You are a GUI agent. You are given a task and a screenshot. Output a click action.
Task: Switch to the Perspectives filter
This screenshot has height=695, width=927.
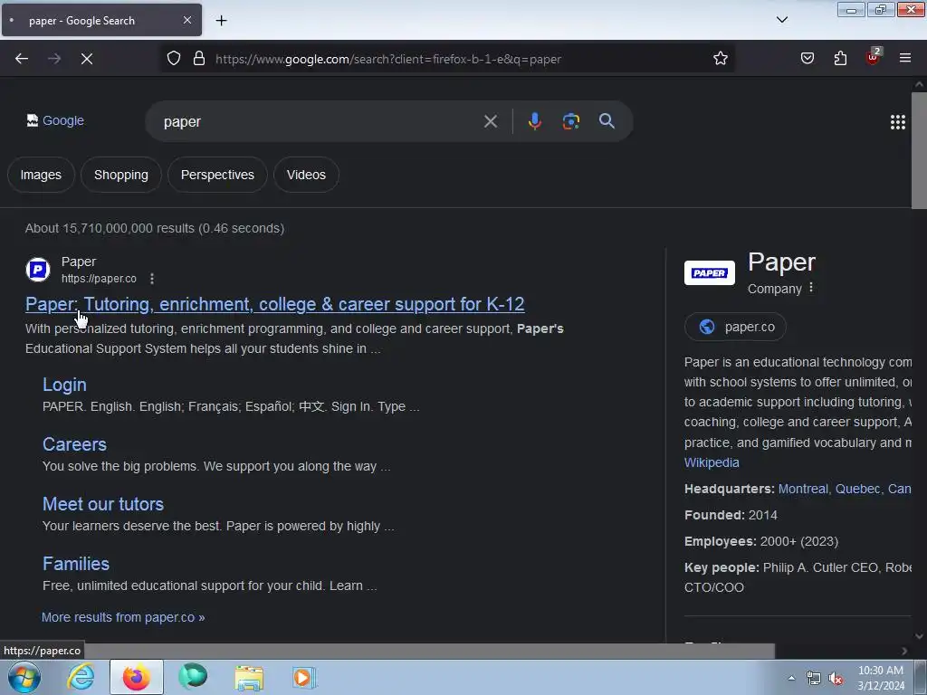217,175
